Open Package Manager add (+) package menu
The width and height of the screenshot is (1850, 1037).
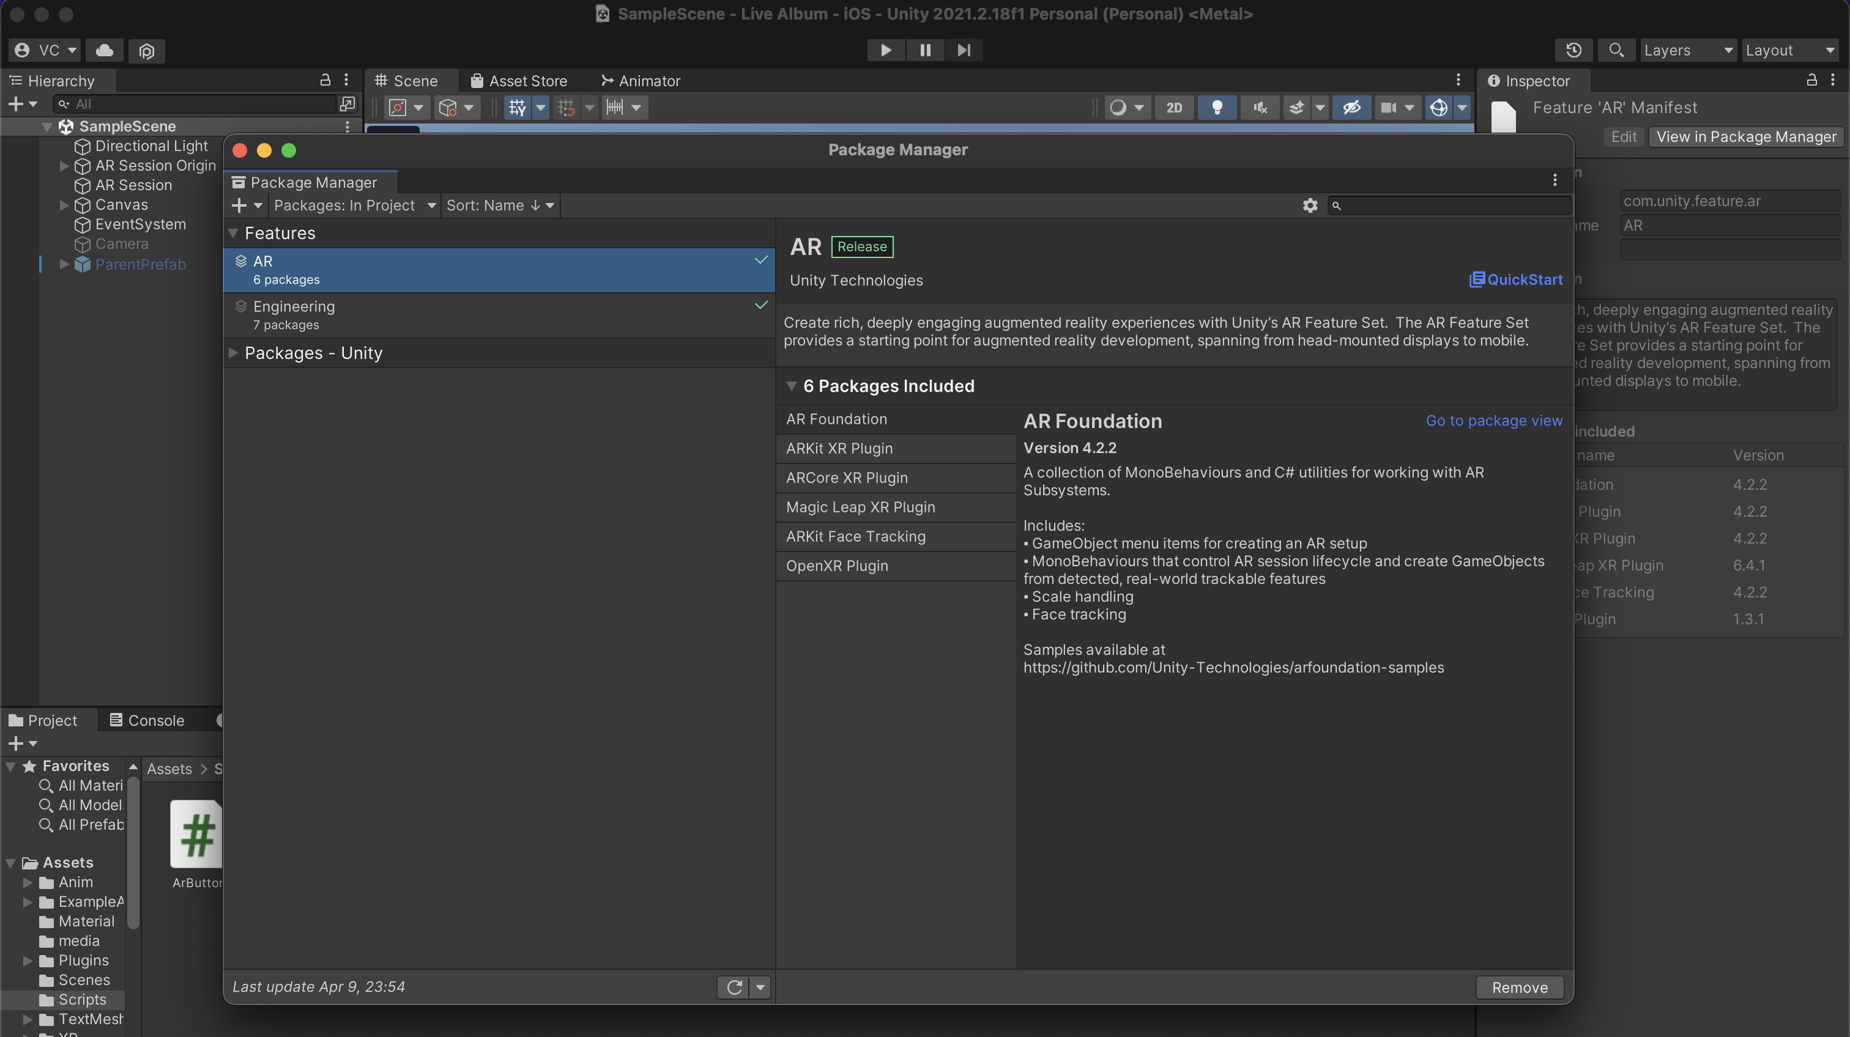tap(247, 206)
